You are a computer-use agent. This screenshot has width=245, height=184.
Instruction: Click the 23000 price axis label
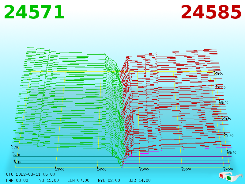60,169
